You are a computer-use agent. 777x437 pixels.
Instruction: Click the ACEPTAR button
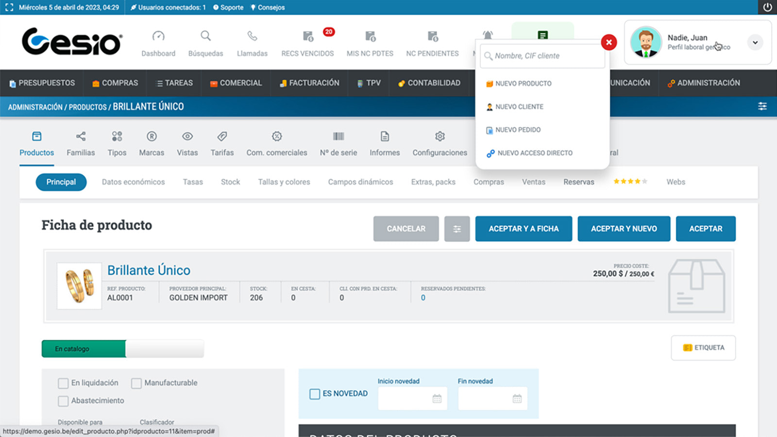click(706, 229)
